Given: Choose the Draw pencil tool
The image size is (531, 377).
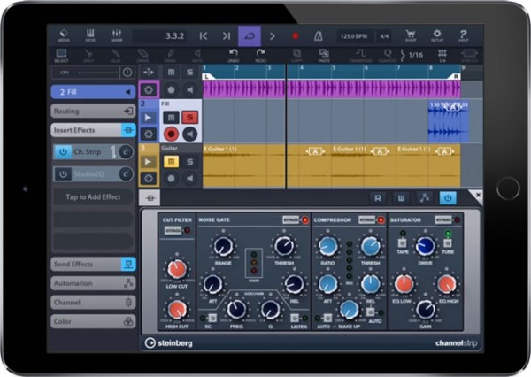Looking at the screenshot, I should tap(170, 55).
